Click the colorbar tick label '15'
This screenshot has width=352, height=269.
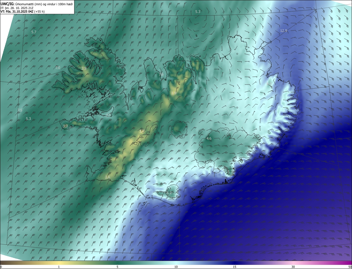(x=235, y=267)
